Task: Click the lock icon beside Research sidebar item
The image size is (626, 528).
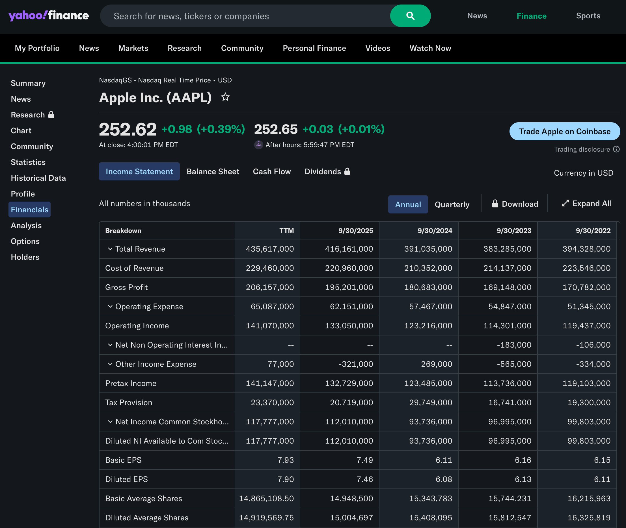Action: coord(51,114)
